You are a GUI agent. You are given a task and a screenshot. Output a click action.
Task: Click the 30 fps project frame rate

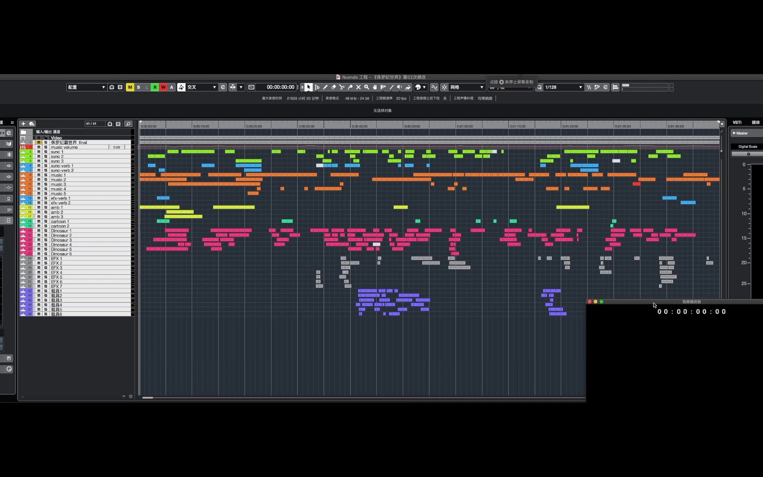pos(401,98)
